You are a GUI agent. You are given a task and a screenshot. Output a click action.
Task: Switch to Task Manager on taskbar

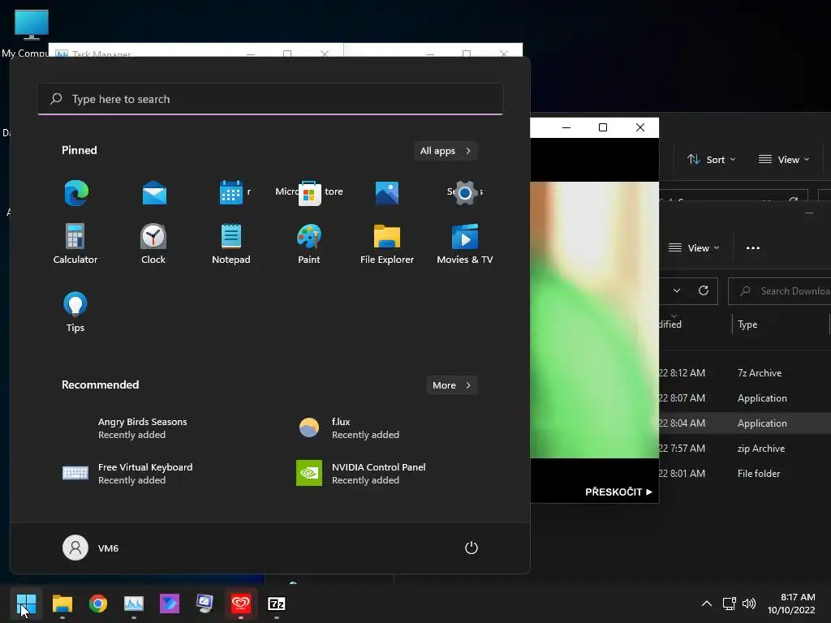click(134, 604)
